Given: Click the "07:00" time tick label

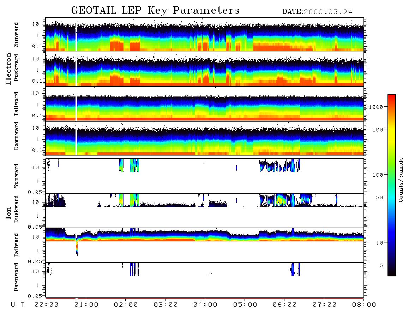Looking at the screenshot, I should (325, 305).
